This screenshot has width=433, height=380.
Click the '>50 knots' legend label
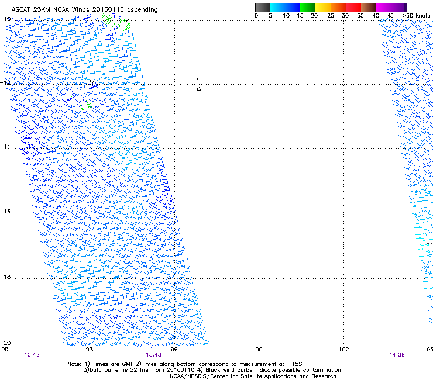(x=416, y=16)
